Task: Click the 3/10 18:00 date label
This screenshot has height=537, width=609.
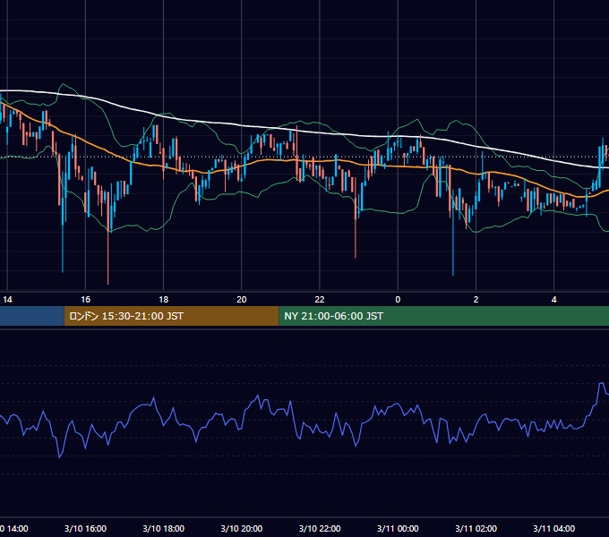Action: coord(164,528)
